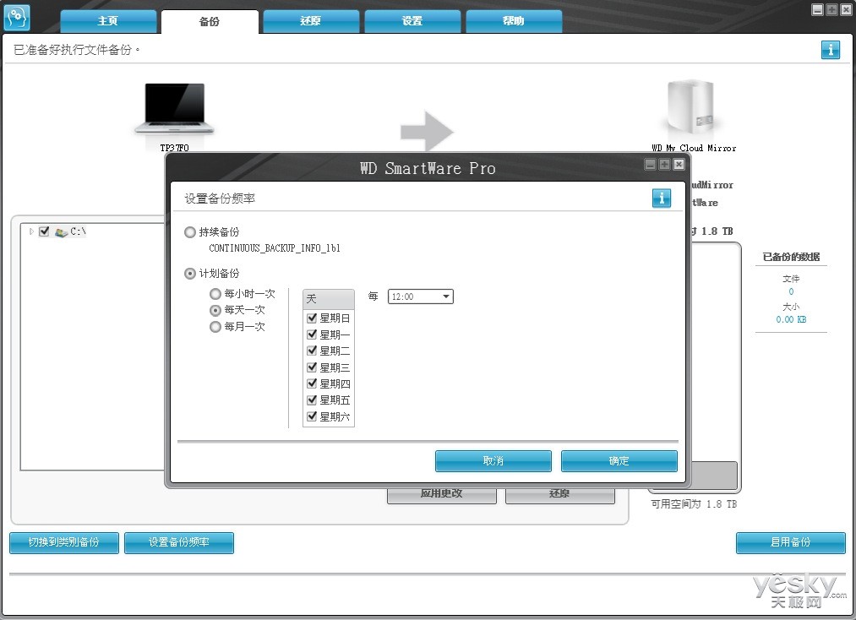Click 已备份的数据 heading
This screenshot has width=856, height=620.
pos(791,257)
